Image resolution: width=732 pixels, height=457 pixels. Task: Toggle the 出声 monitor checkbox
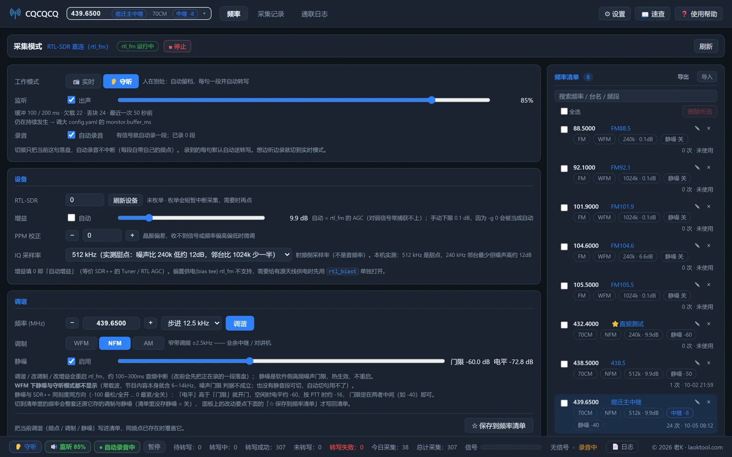pos(71,100)
